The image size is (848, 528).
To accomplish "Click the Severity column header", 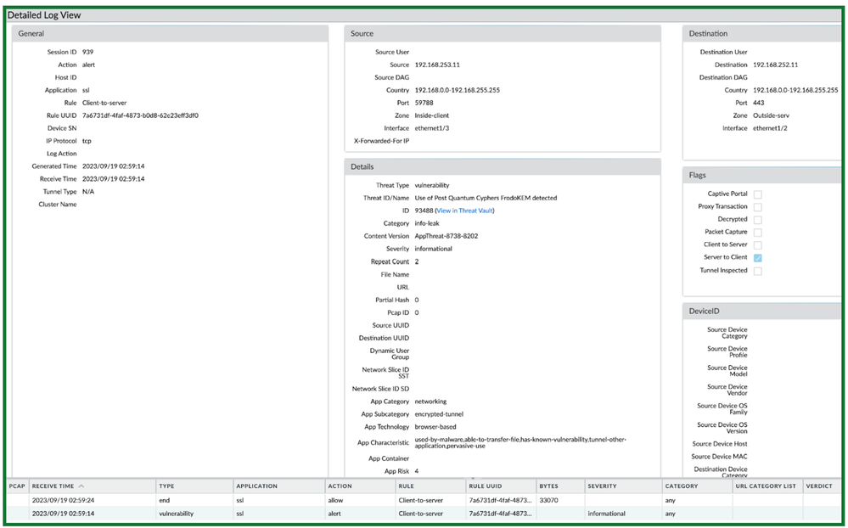I will [x=602, y=486].
